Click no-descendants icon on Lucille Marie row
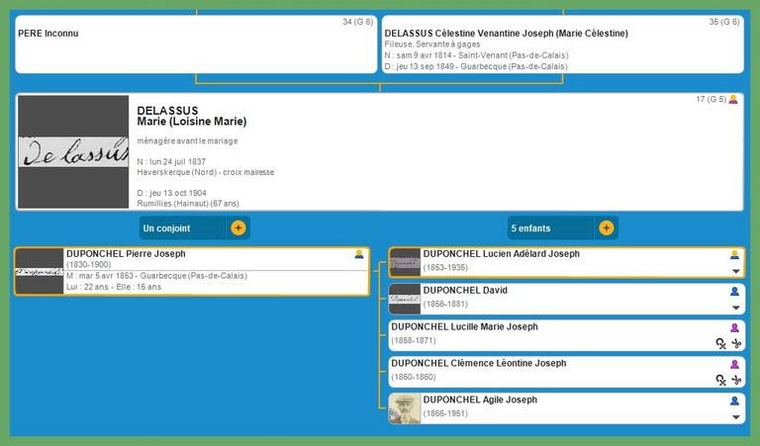760x446 pixels. pos(721,343)
